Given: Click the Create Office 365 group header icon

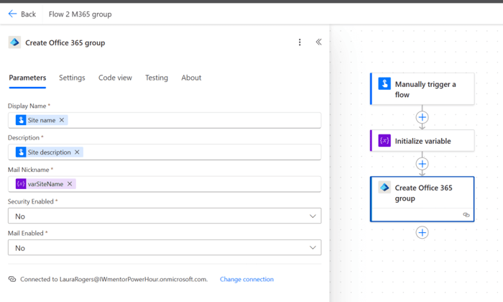Looking at the screenshot, I should (x=14, y=42).
